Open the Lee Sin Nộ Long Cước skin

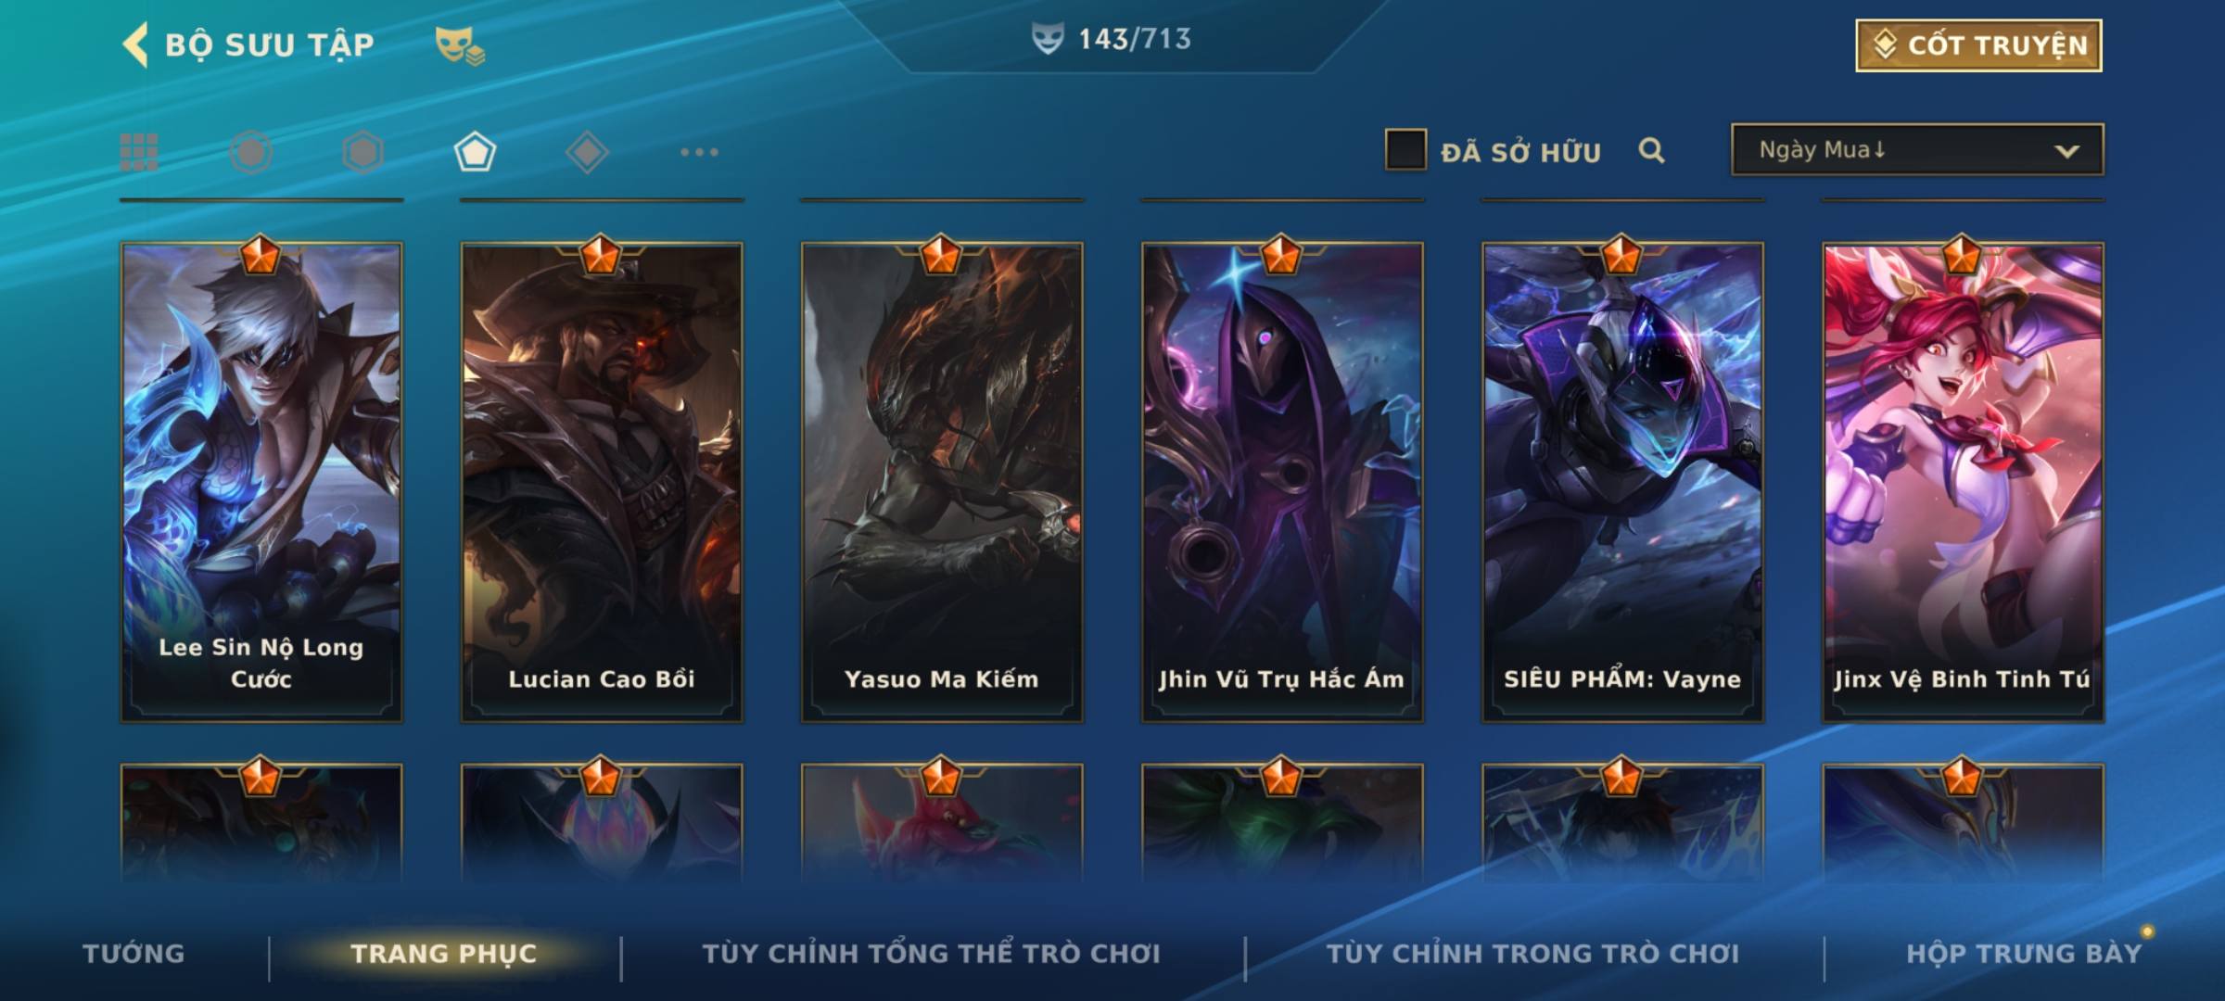pos(261,482)
